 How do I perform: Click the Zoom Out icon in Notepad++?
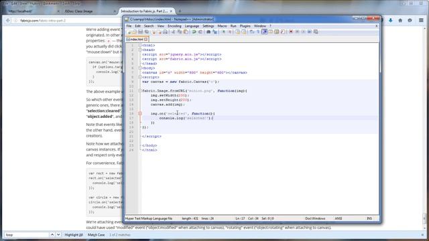tap(230, 32)
